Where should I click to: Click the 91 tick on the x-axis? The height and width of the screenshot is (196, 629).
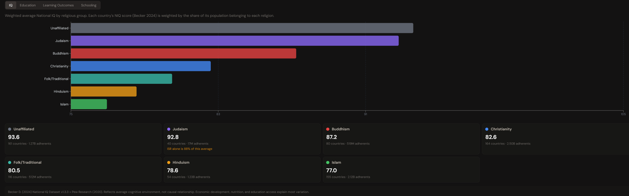click(x=365, y=114)
